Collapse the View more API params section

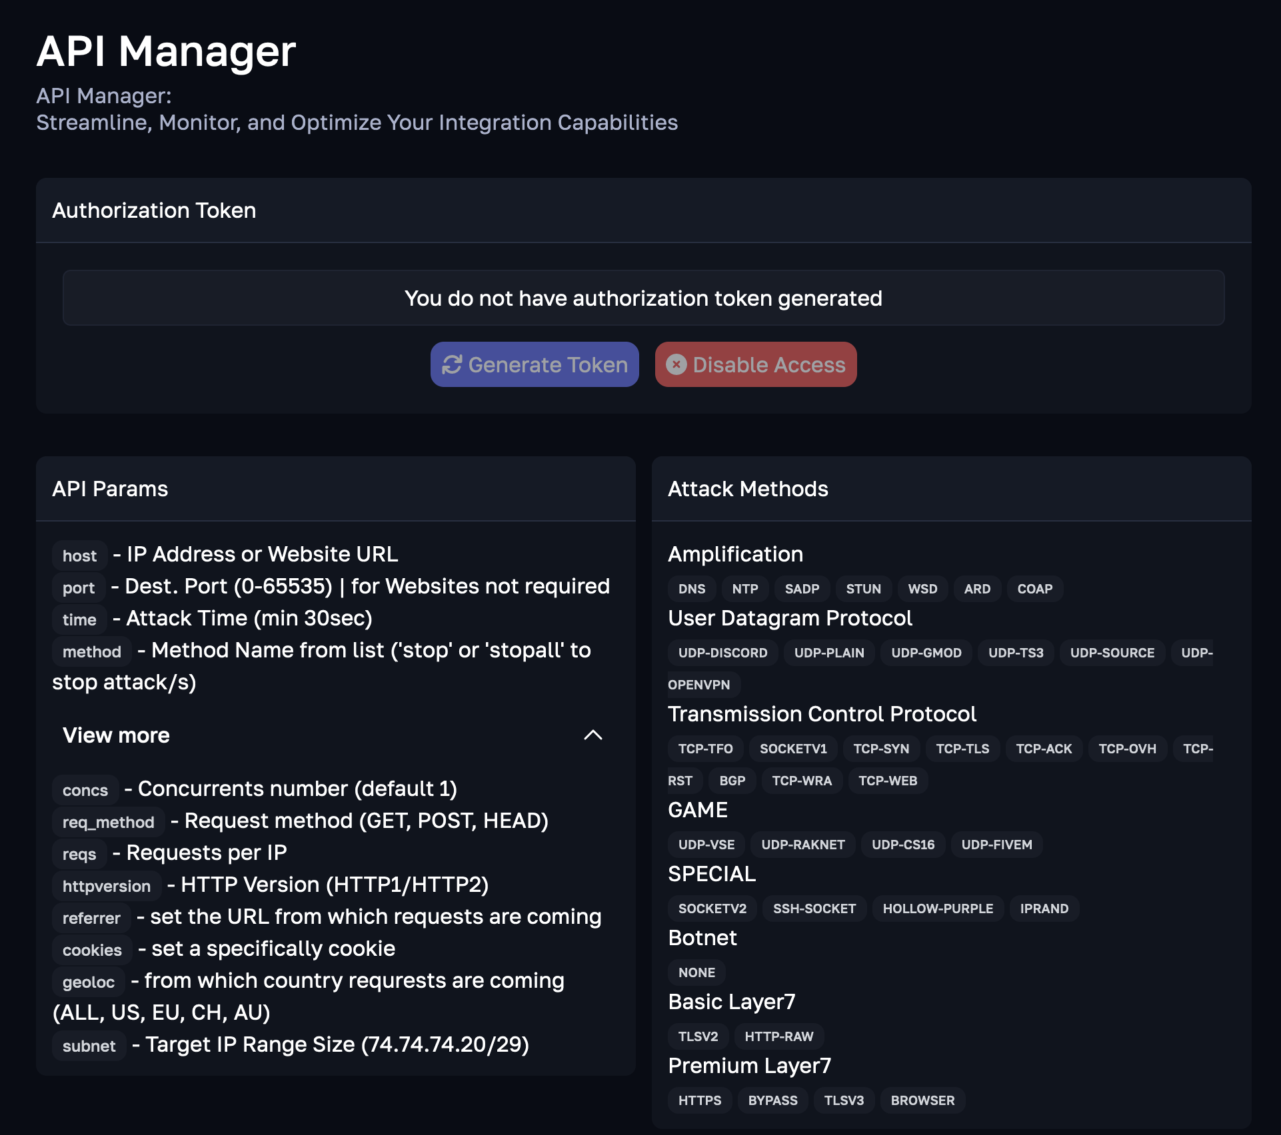point(593,734)
